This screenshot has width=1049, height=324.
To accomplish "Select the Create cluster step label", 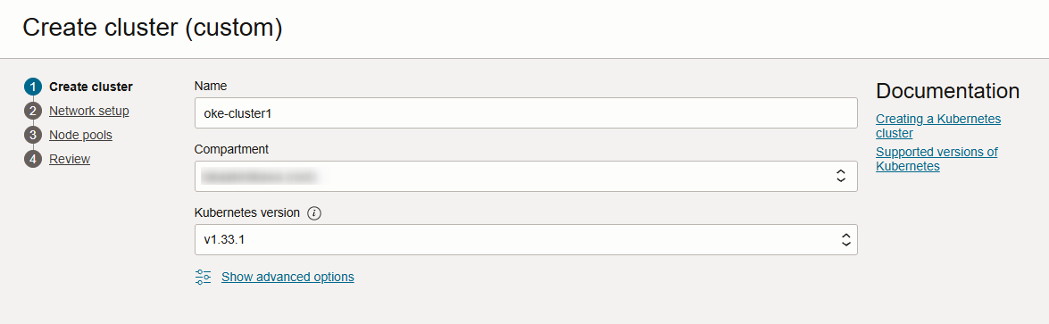I will (91, 87).
